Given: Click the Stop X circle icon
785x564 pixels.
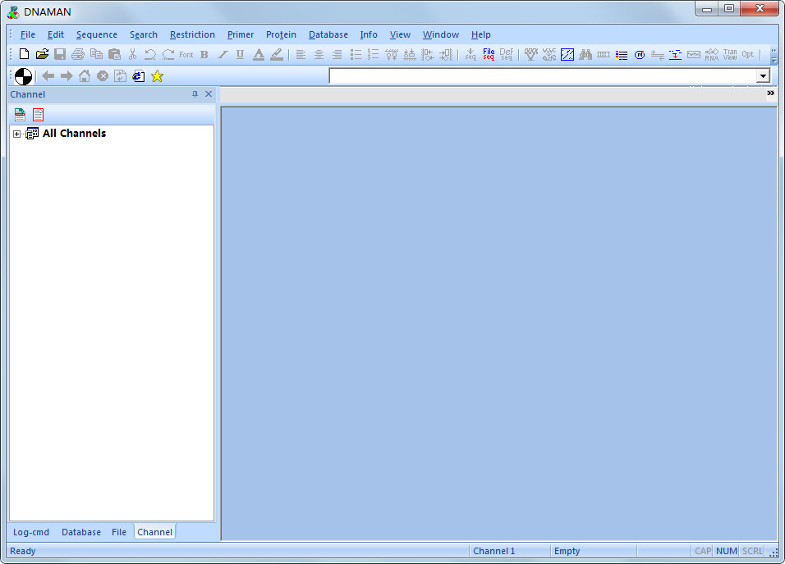Looking at the screenshot, I should [x=103, y=76].
